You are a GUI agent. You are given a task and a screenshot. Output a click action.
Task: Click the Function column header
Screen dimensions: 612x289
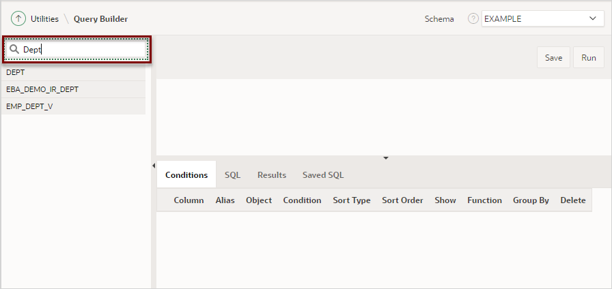tap(484, 200)
